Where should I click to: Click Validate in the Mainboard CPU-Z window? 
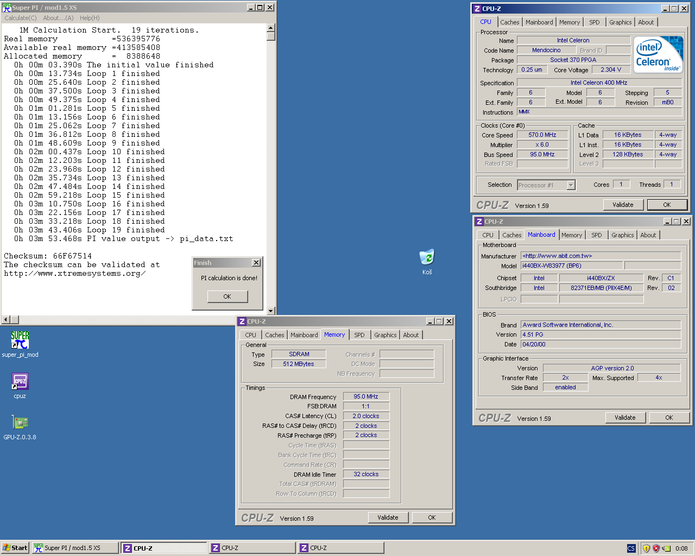tap(625, 418)
